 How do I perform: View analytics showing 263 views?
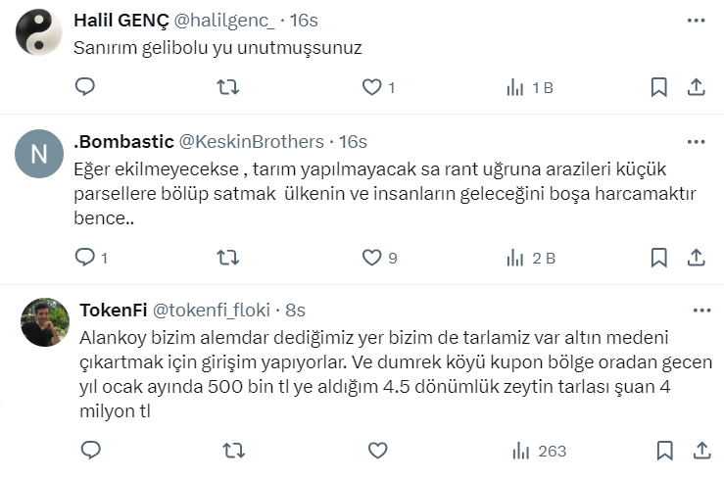tap(539, 451)
